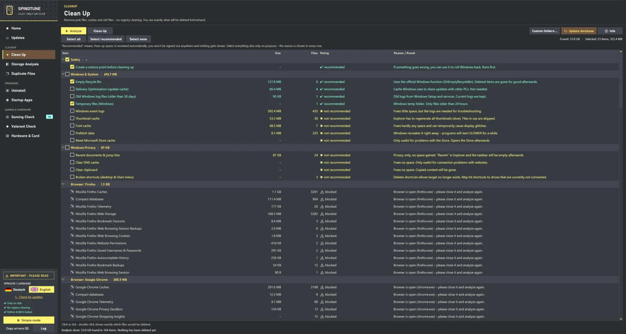Tick the Thumbnail cache checkbox
This screenshot has width=626, height=334.
[x=72, y=118]
